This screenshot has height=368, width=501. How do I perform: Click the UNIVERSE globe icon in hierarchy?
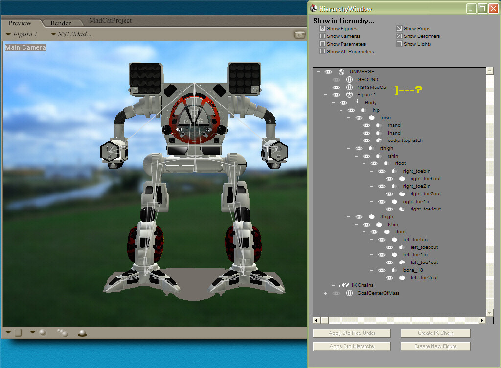(x=342, y=72)
